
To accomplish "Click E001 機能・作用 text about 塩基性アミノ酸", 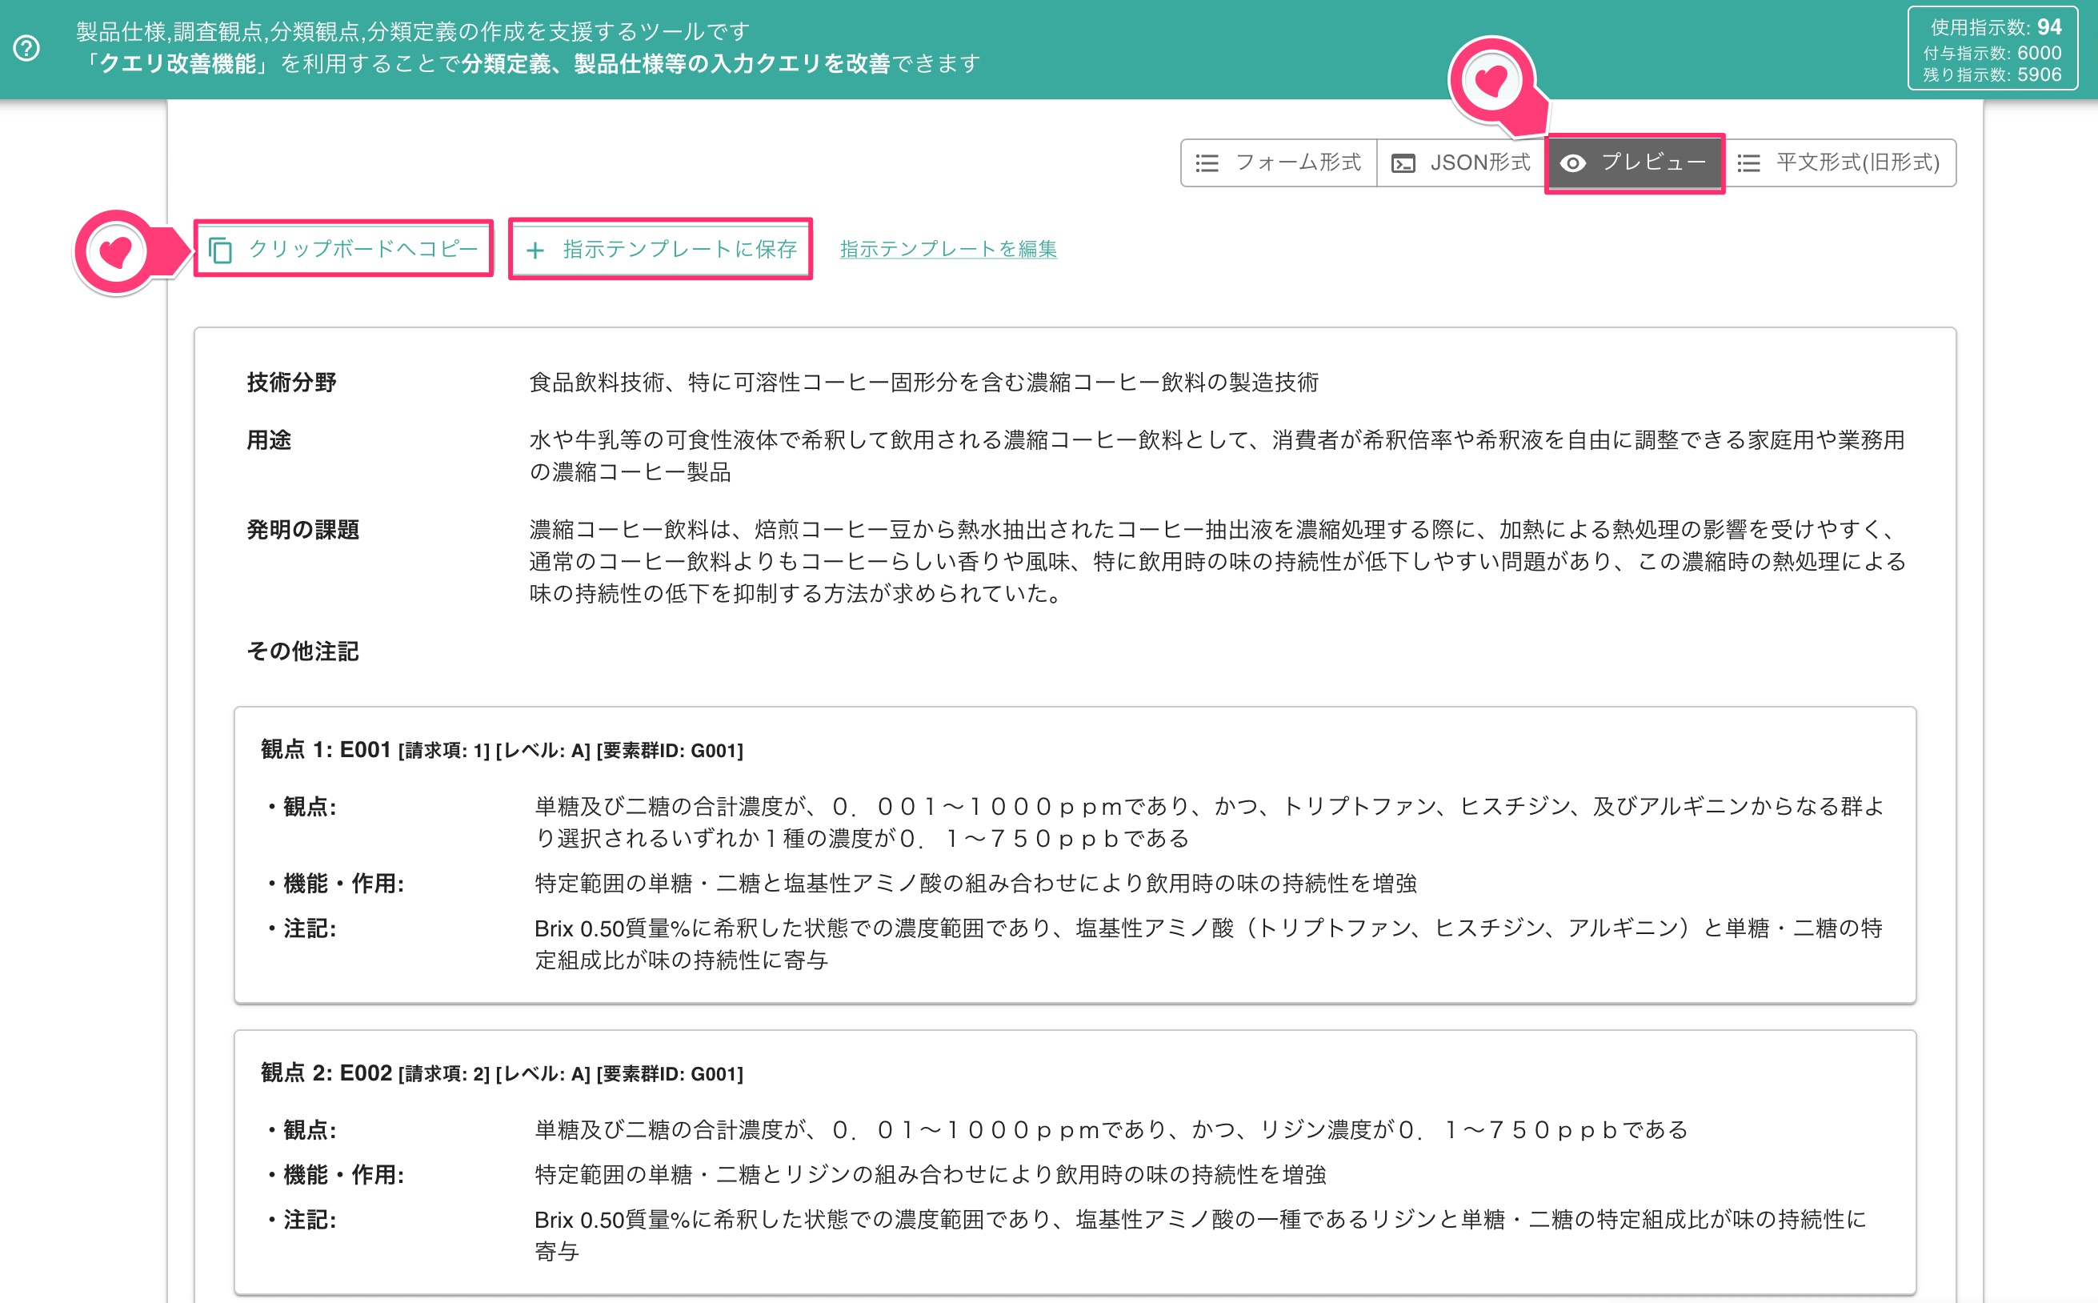I will point(975,884).
